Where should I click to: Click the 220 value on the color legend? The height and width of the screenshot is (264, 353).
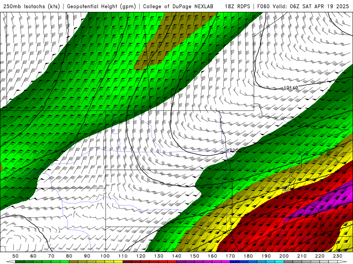tap(319, 256)
